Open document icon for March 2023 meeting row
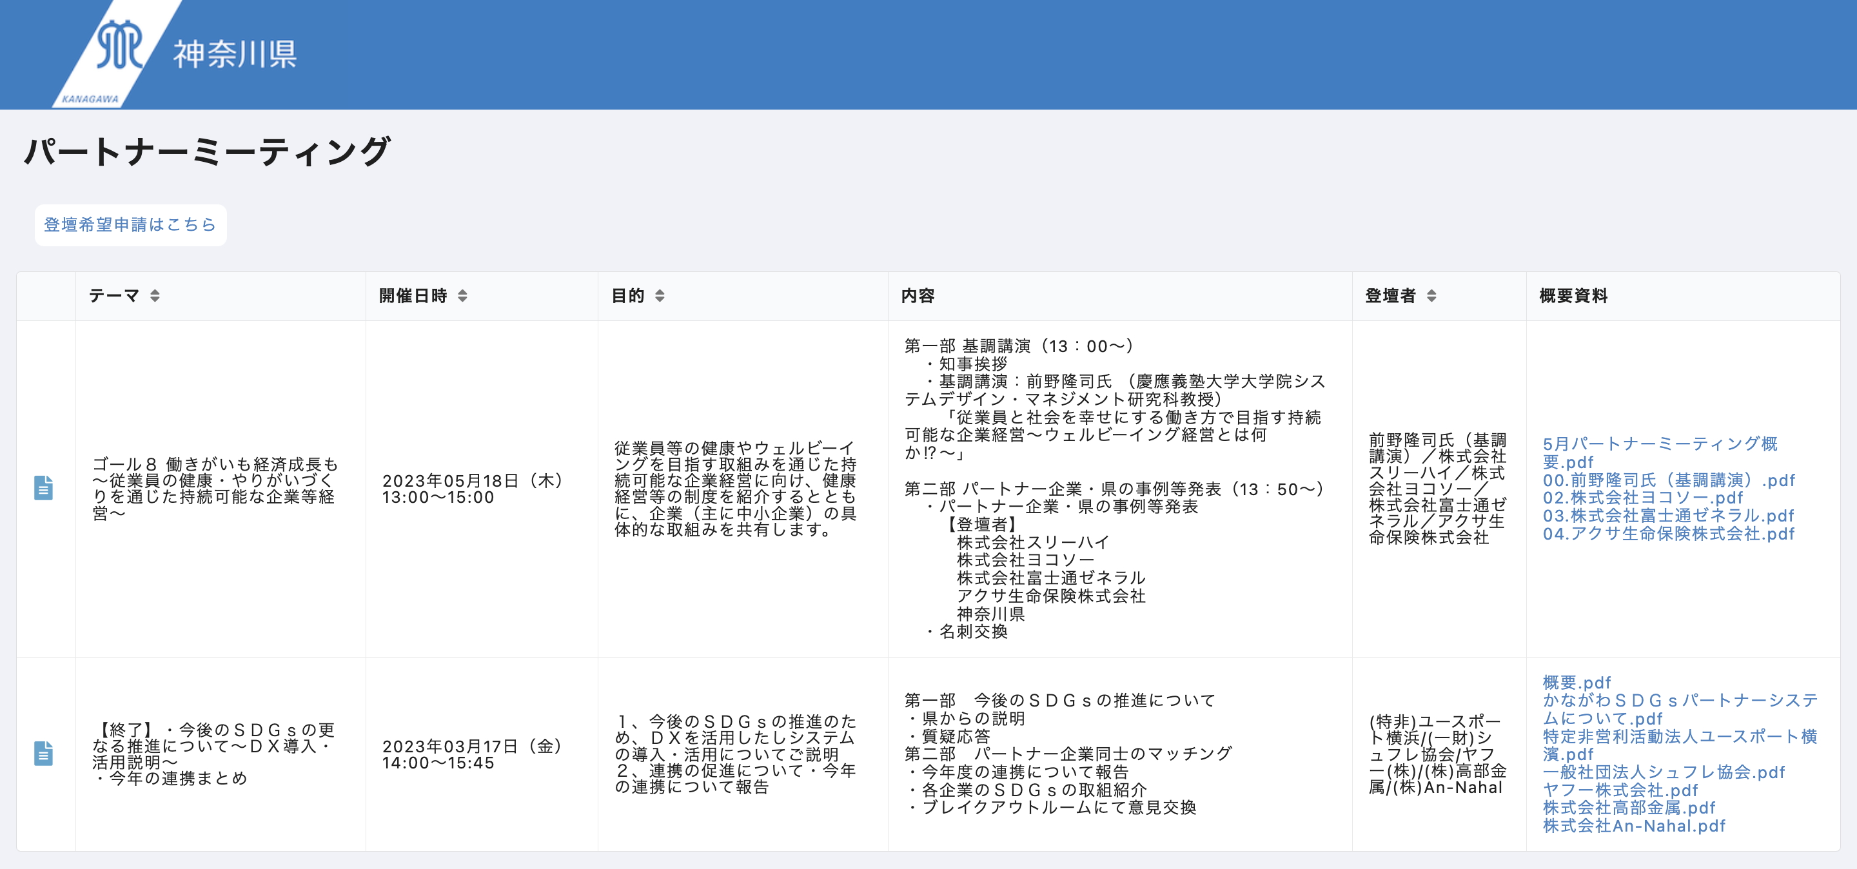Screen dimensions: 1857x869 point(43,753)
